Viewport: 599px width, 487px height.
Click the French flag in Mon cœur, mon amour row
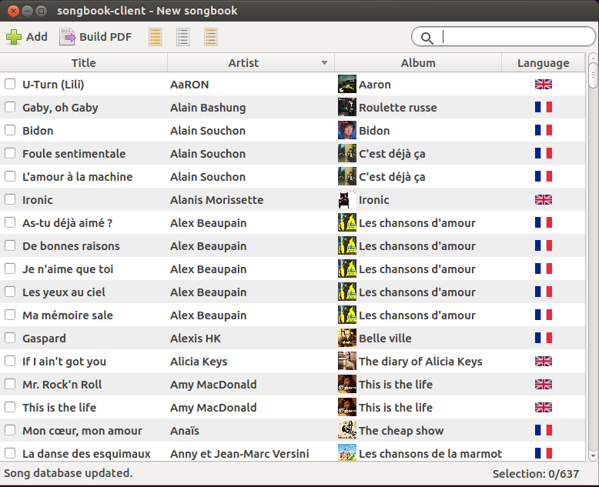click(544, 431)
